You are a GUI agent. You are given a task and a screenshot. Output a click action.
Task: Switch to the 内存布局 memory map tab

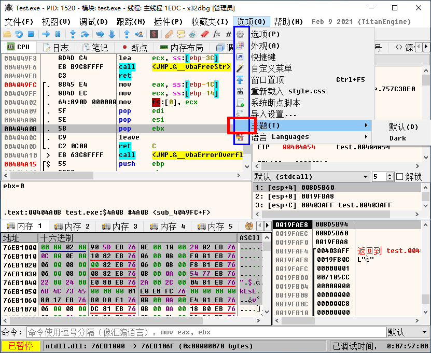tap(182, 48)
